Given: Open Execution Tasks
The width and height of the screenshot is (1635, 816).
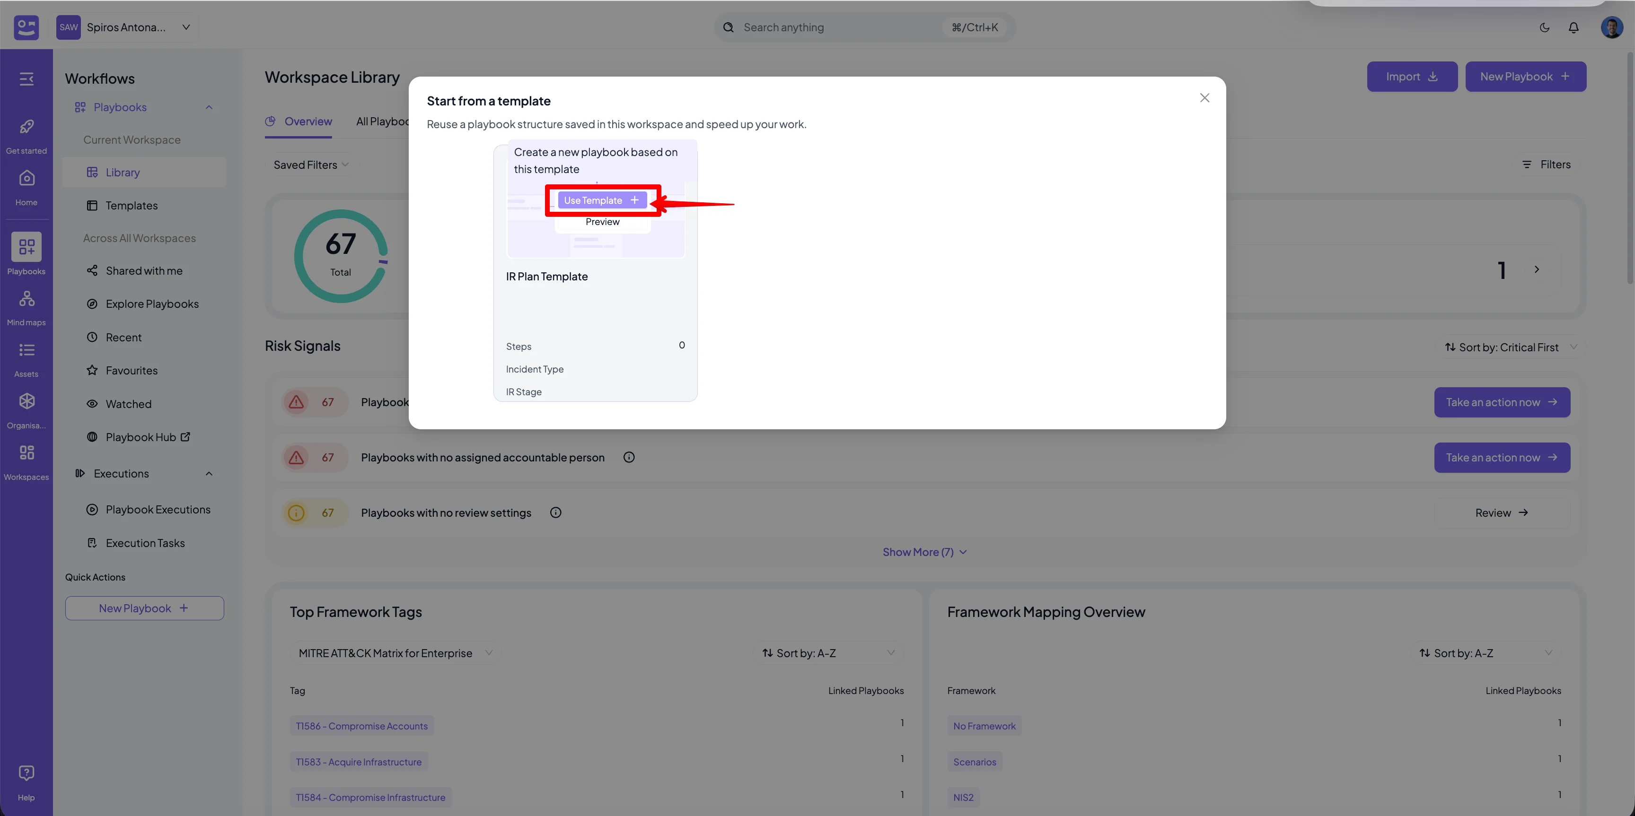Looking at the screenshot, I should coord(145,543).
